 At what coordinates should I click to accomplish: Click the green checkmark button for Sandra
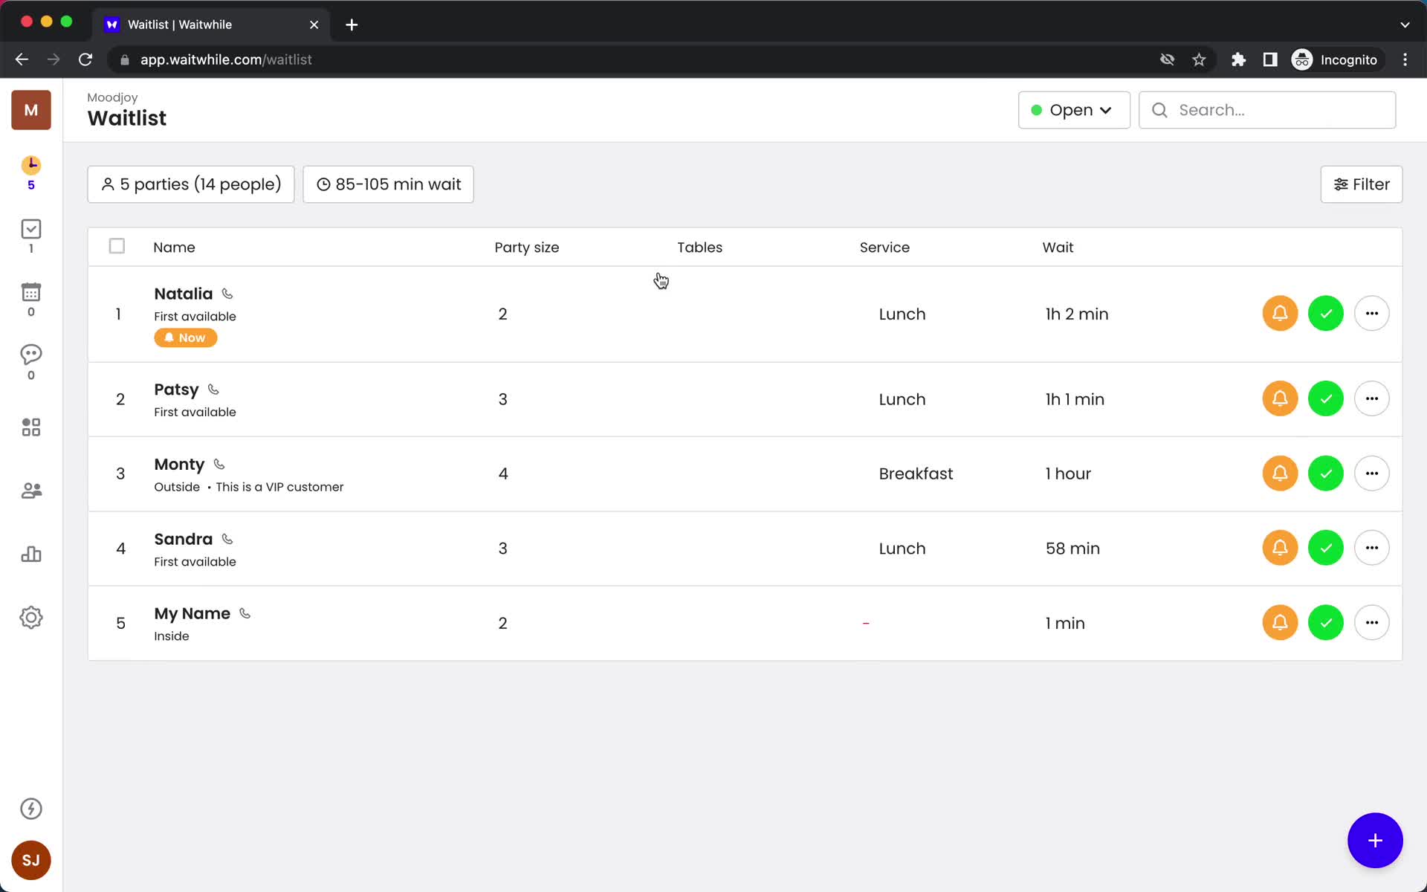[x=1325, y=548]
